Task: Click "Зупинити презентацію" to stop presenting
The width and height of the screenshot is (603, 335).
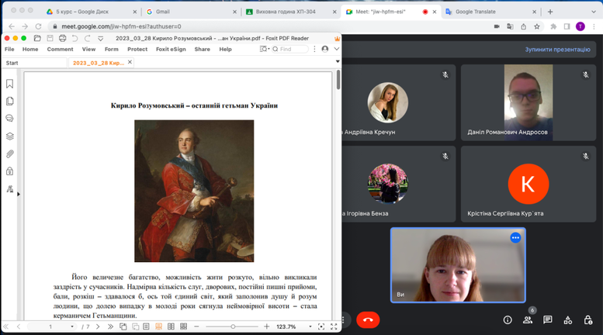Action: [557, 49]
